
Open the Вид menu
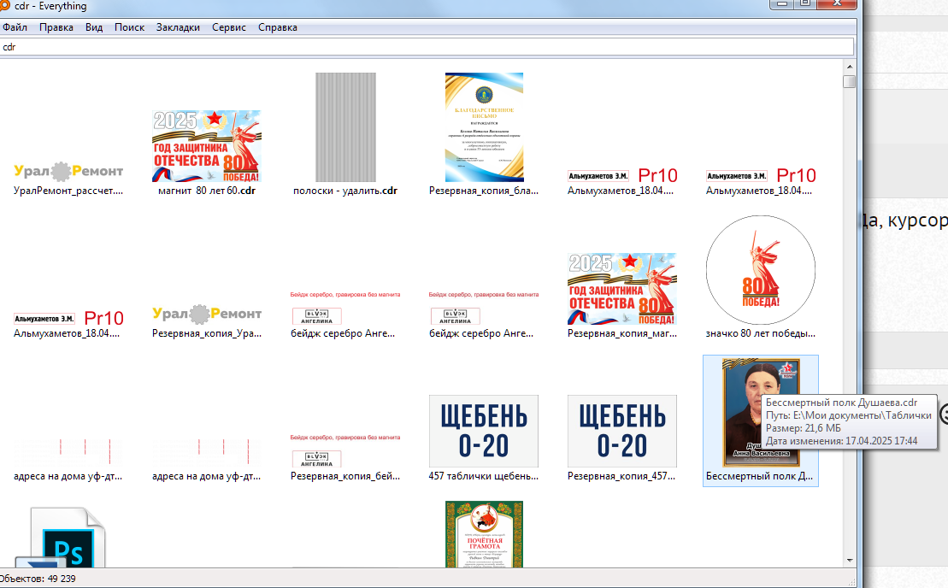pos(94,27)
